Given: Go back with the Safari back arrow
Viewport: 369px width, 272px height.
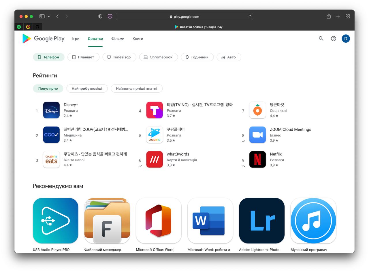Looking at the screenshot, I should [x=58, y=16].
